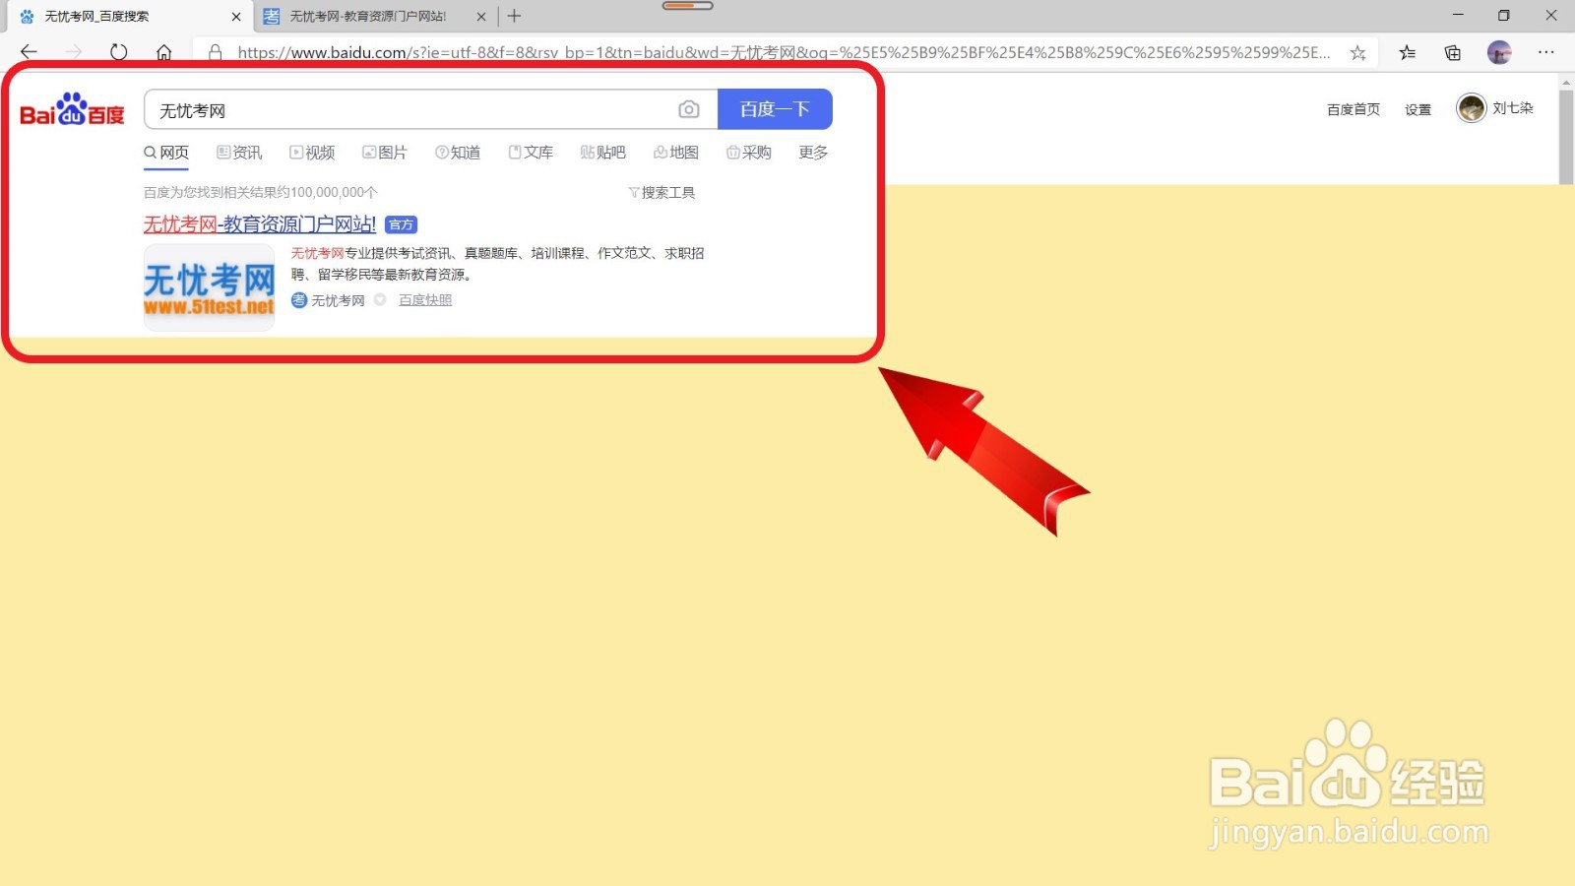
Task: Click the 百度一下 search button
Action: pyautogui.click(x=775, y=109)
